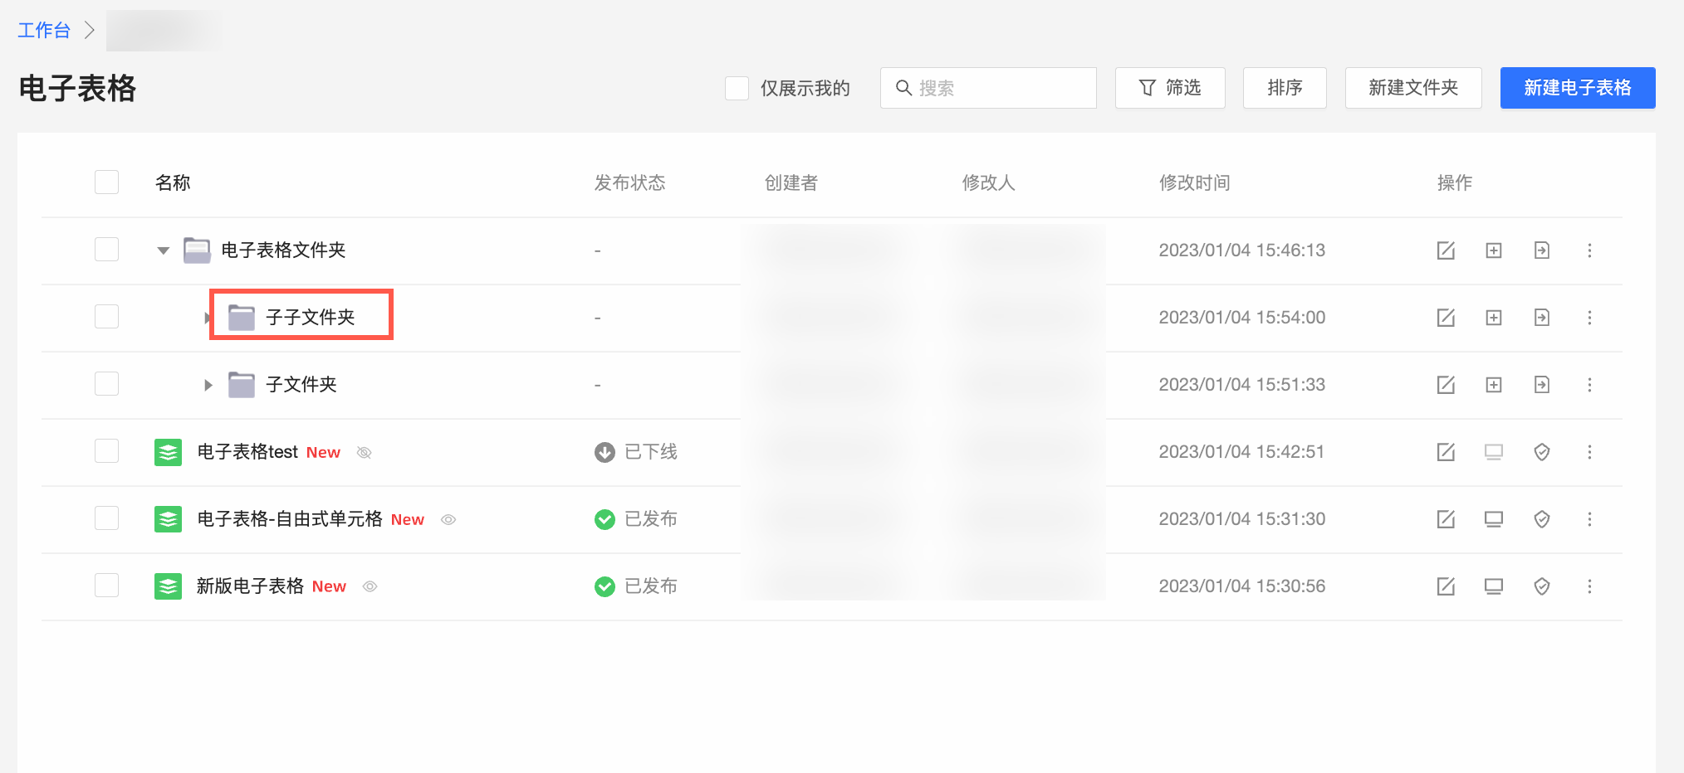The width and height of the screenshot is (1684, 773).
Task: Edit the 电子表格文件夹 folder row
Action: click(x=1446, y=250)
